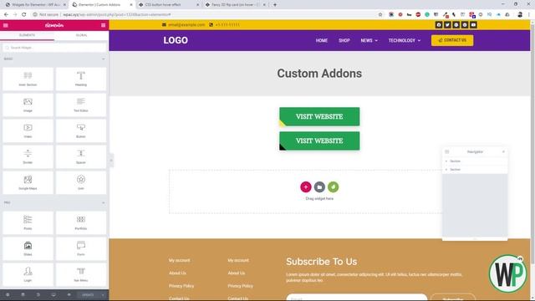
Task: Preview changes with the eye icon
Action: pyautogui.click(x=69, y=295)
